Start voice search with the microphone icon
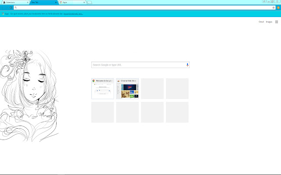Viewport: 281px width, 175px height. point(187,65)
